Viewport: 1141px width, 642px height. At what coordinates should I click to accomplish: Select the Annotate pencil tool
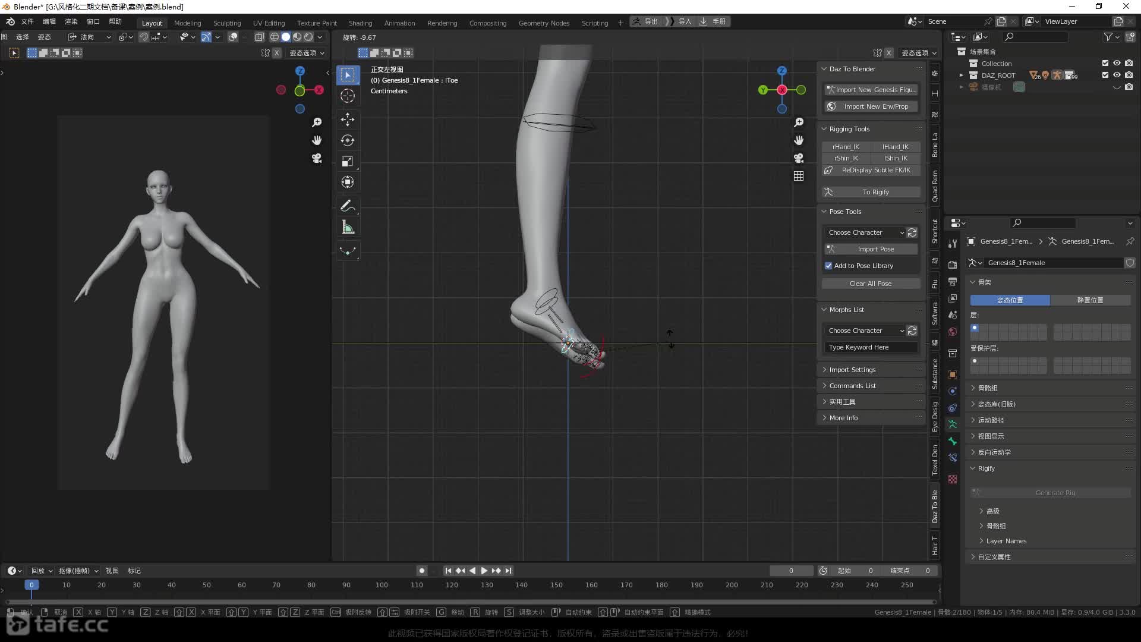pos(348,206)
